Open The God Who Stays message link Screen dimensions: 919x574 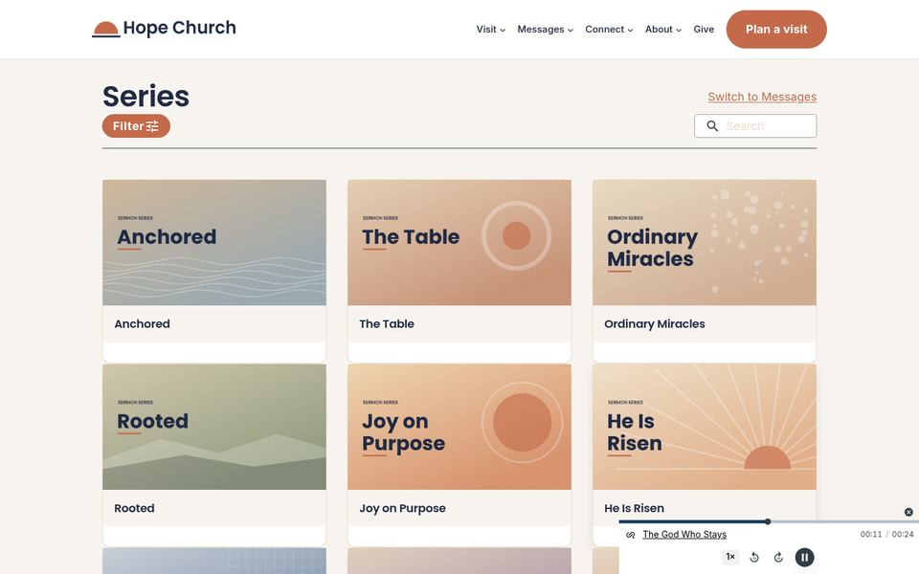[684, 534]
